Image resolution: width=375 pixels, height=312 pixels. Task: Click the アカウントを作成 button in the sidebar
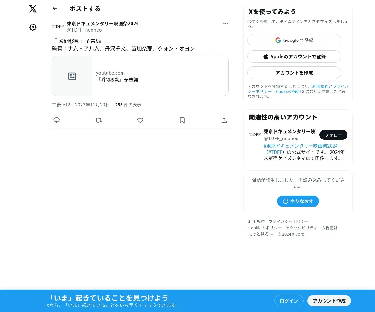(x=294, y=73)
